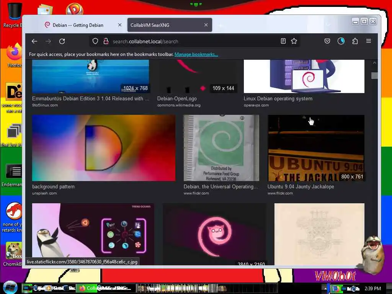
Task: Bookmark this page with the star icon
Action: (294, 41)
